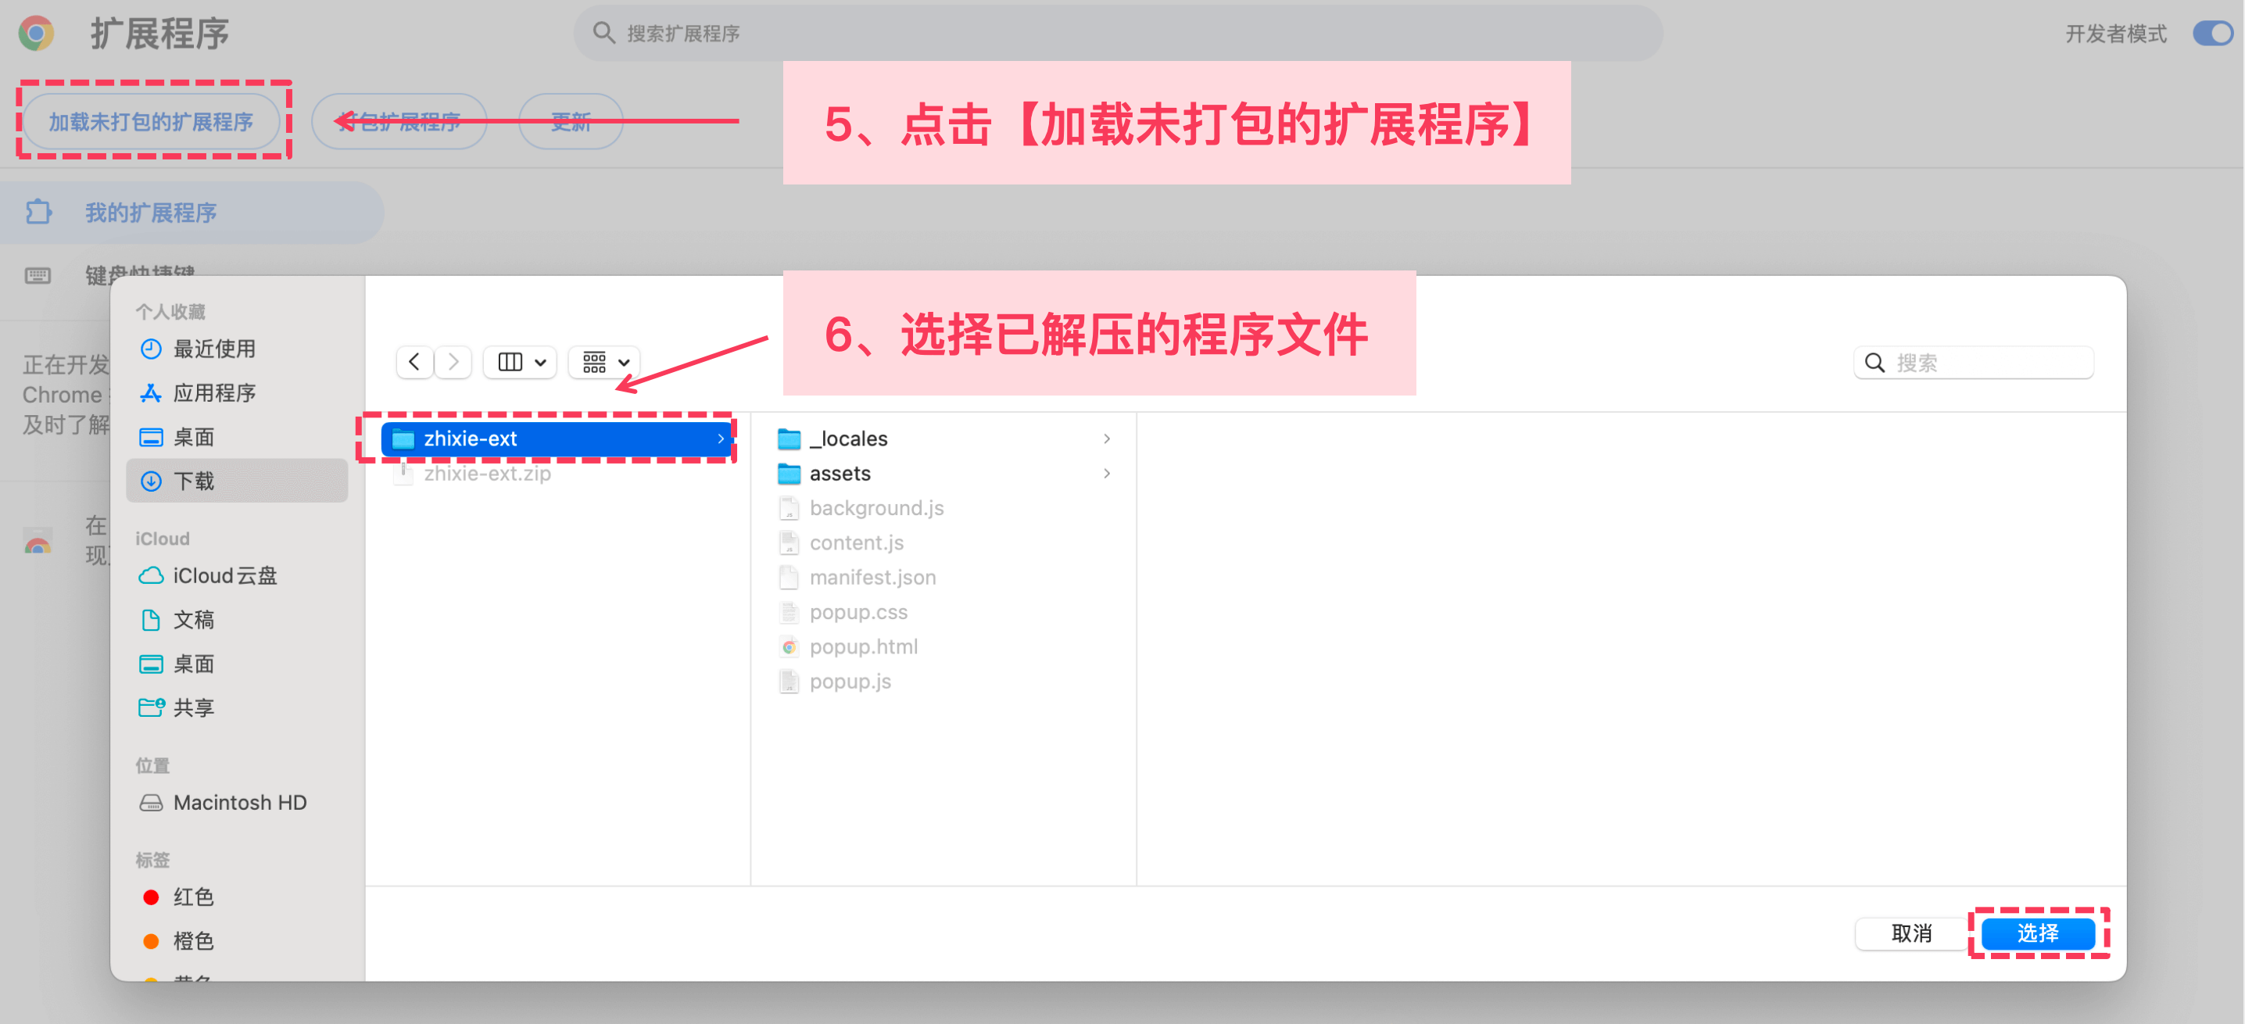Image resolution: width=2245 pixels, height=1024 pixels.
Task: Select 文稿 in iCloud section
Action: (x=237, y=620)
